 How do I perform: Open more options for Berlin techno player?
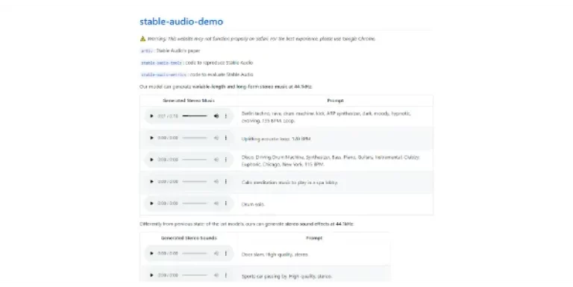[x=226, y=116]
